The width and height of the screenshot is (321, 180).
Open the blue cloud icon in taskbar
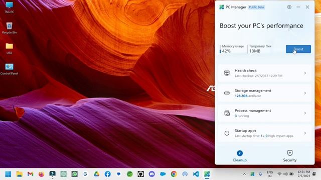[x=163, y=174]
